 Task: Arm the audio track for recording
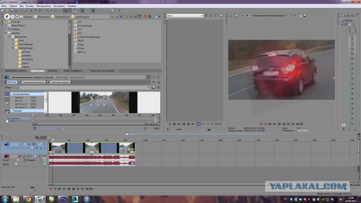point(20,156)
